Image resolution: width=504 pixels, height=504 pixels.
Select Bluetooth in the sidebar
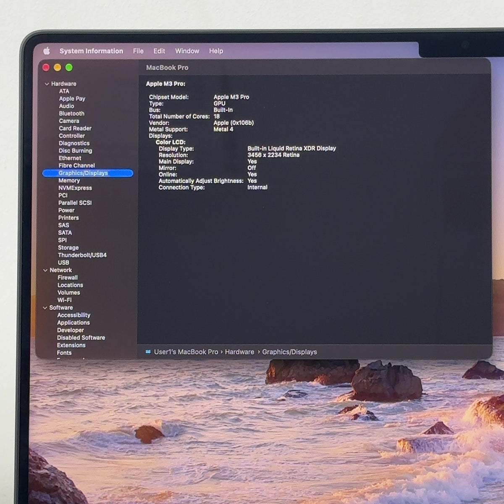coord(71,114)
